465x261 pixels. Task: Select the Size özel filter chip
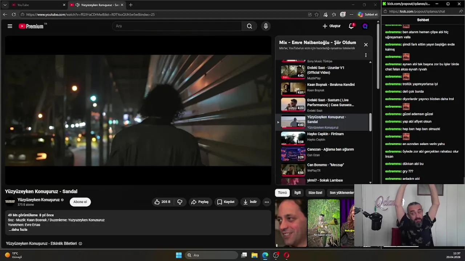click(315, 192)
